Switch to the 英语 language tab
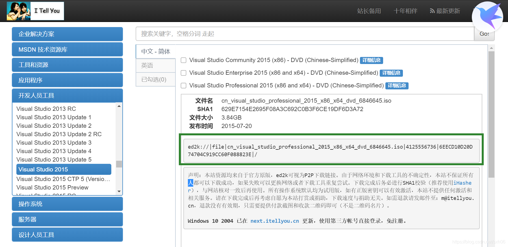The height and width of the screenshot is (247, 508). click(x=156, y=65)
